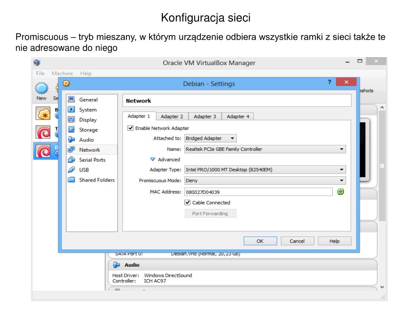Click Cancel in settings dialog
Image resolution: width=412 pixels, height=309 pixels.
[297, 241]
